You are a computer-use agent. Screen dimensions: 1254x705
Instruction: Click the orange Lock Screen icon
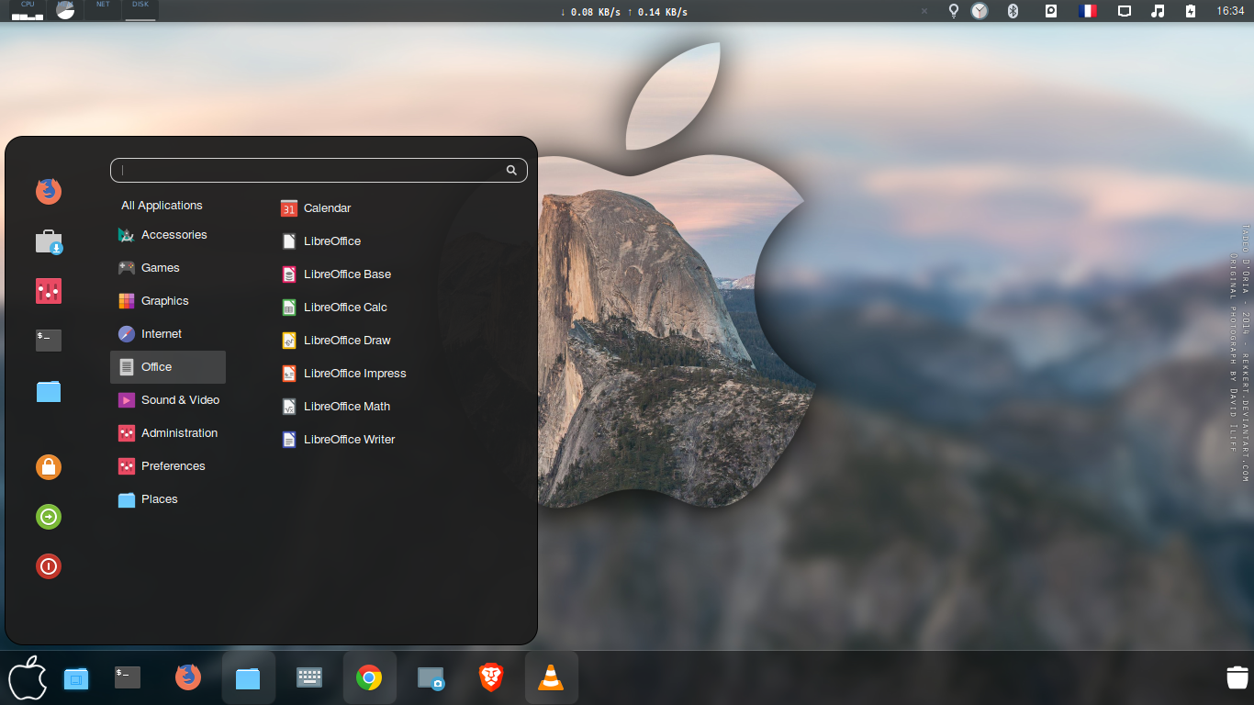point(49,467)
